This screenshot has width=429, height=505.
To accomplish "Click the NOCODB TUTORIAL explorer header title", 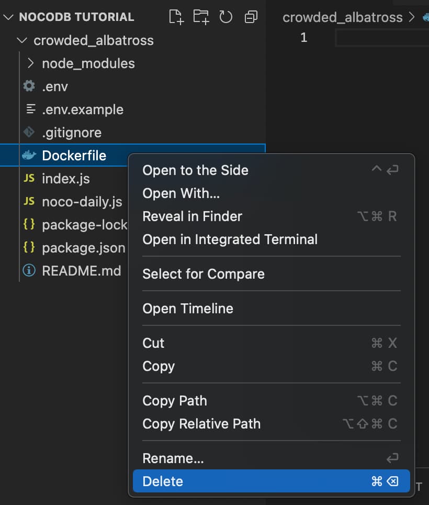I will pyautogui.click(x=76, y=17).
